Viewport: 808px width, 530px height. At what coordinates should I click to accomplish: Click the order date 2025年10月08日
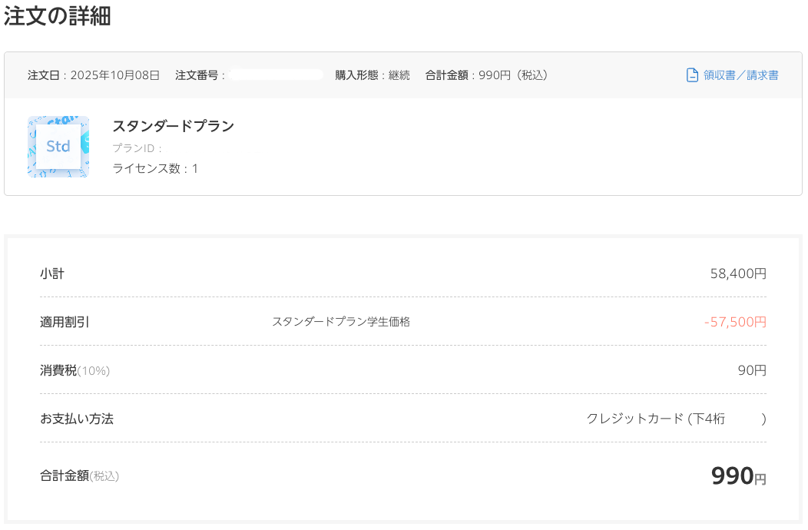pyautogui.click(x=115, y=75)
